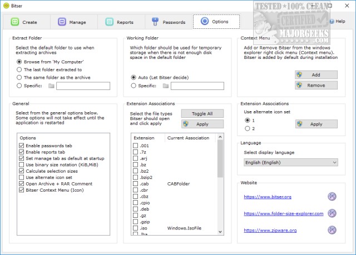Select the Working Folder 'Specific' radio button

point(133,86)
